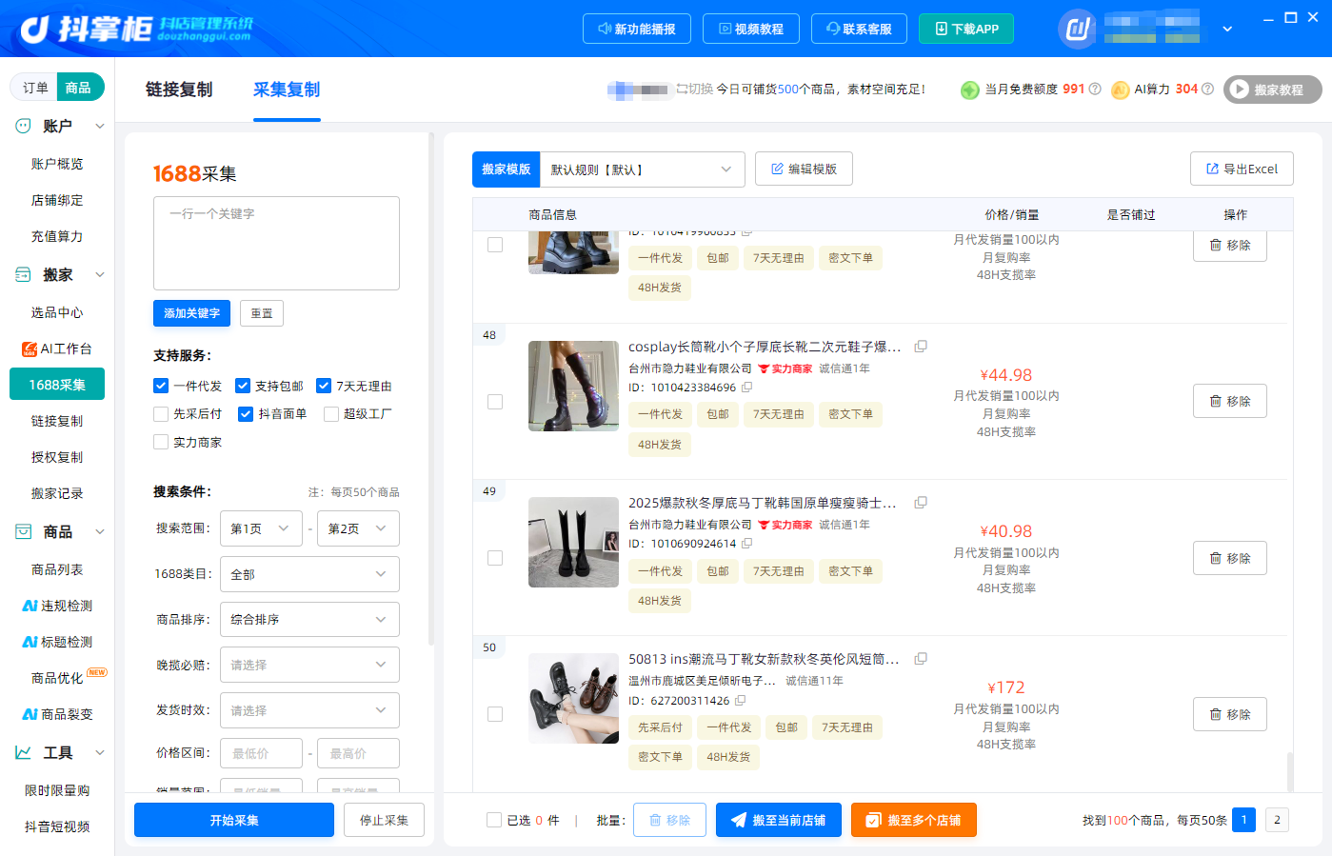Switch to the 链接复制 tab
The image size is (1332, 856).
(179, 90)
